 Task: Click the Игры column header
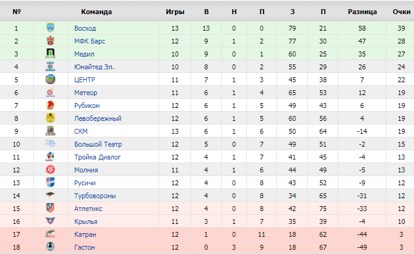tap(175, 12)
